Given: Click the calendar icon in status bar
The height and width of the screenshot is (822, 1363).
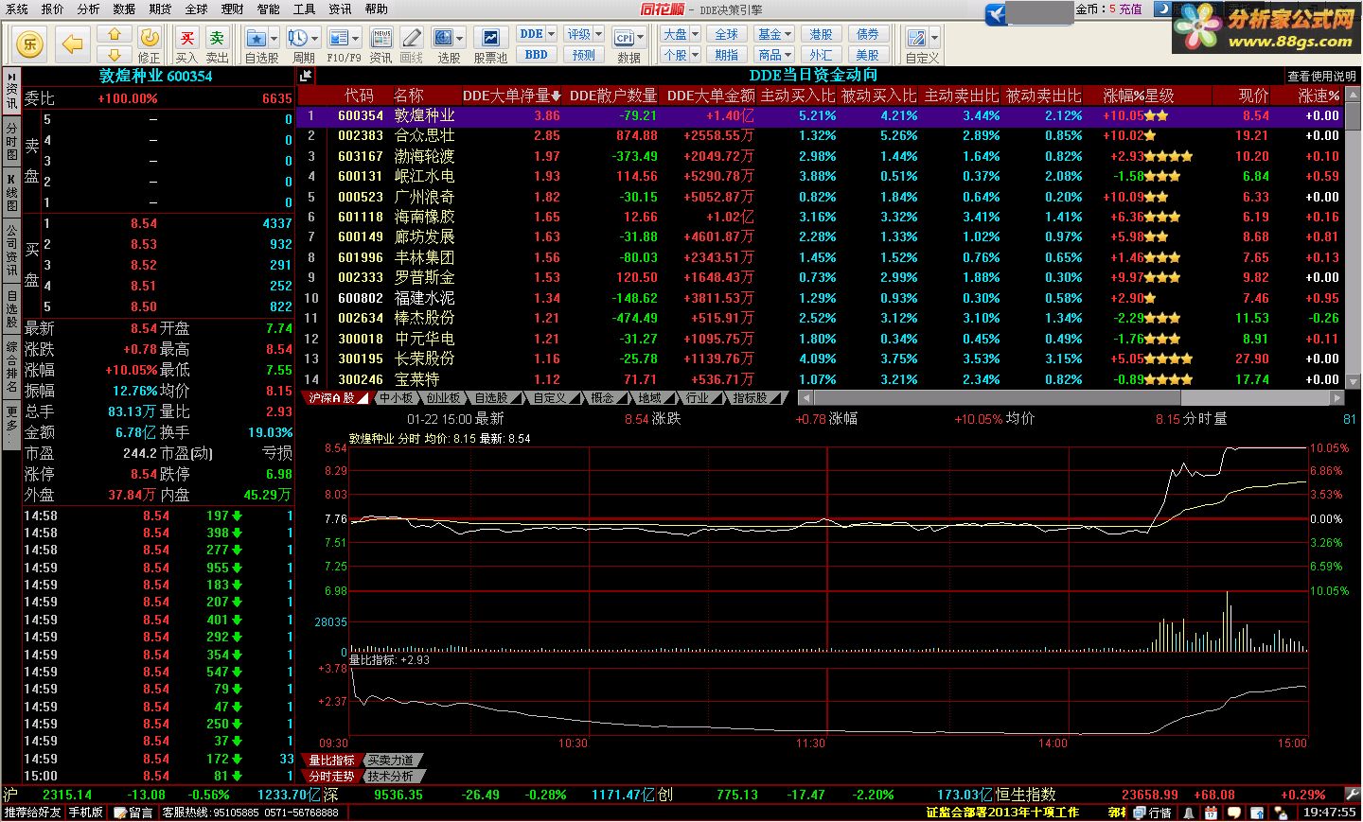Looking at the screenshot, I should (1211, 813).
